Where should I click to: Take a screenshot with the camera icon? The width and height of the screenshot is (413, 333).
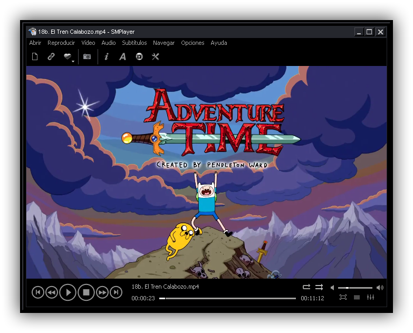[x=87, y=56]
